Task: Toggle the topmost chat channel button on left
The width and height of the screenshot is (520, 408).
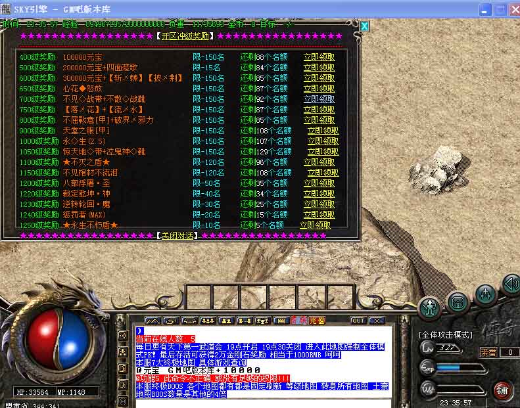Action: coord(122,336)
